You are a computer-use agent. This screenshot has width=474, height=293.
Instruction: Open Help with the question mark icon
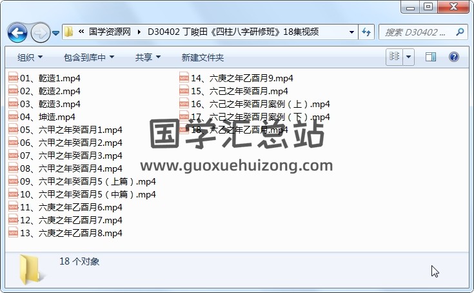click(x=454, y=57)
